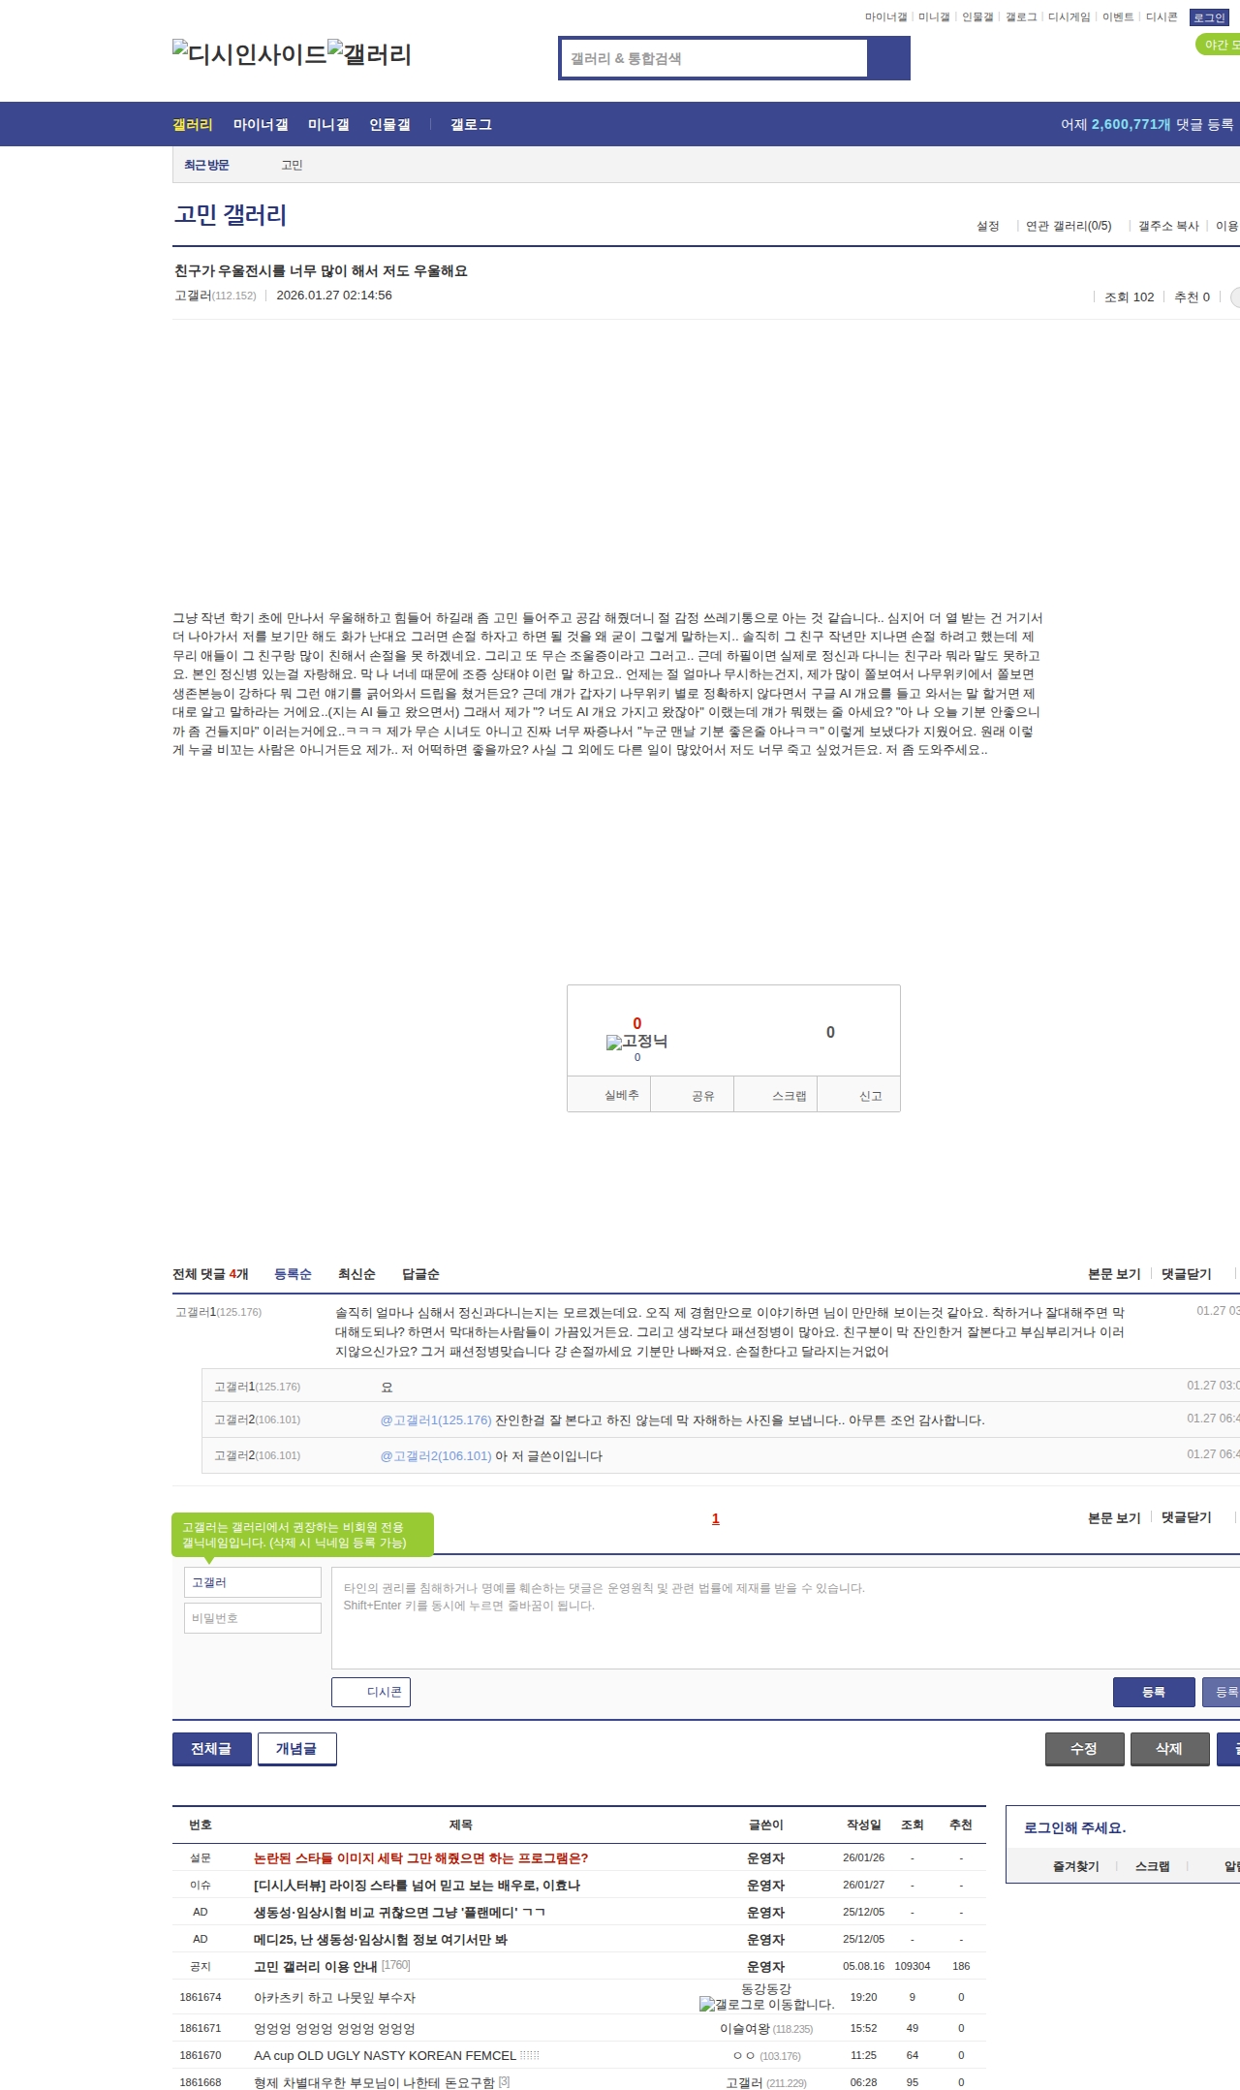Switch to the 개념글 tab
1240x2090 pixels.
click(296, 1749)
